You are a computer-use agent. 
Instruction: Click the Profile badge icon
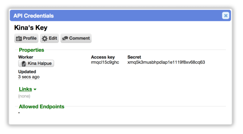click(x=19, y=39)
